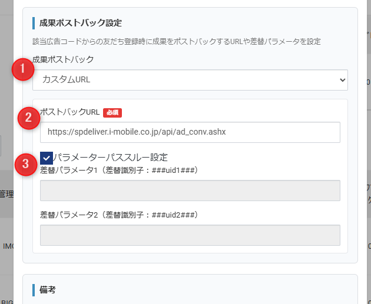This screenshot has width=371, height=304.
Task: Click the ポストバックURL field label
Action: point(70,112)
